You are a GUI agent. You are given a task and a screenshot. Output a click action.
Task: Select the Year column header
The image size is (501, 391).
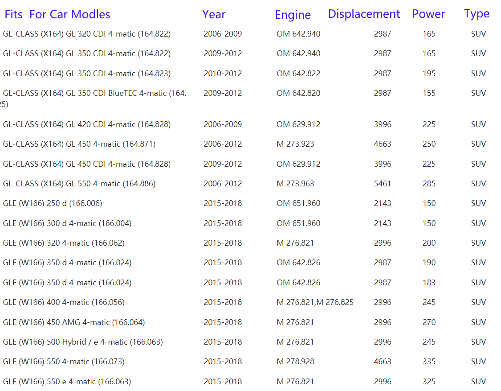click(214, 14)
